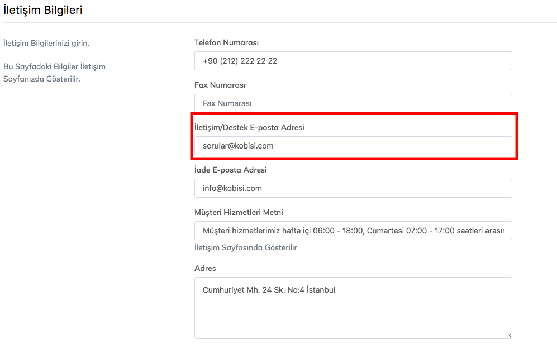557x348 pixels.
Task: Click inside the Adres textarea
Action: (353, 313)
